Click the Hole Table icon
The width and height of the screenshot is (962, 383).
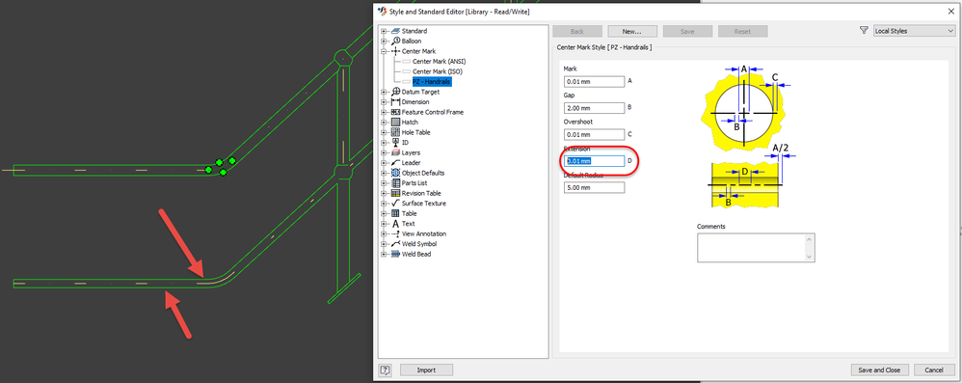click(x=395, y=132)
